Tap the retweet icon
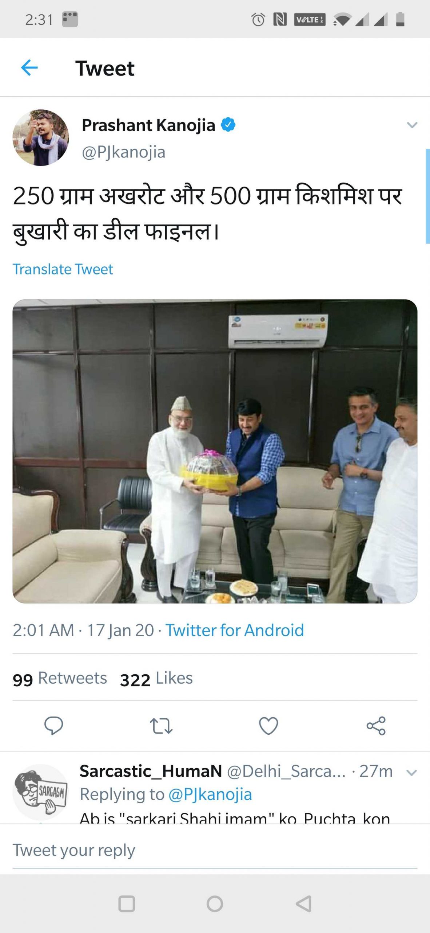 pos(161,726)
